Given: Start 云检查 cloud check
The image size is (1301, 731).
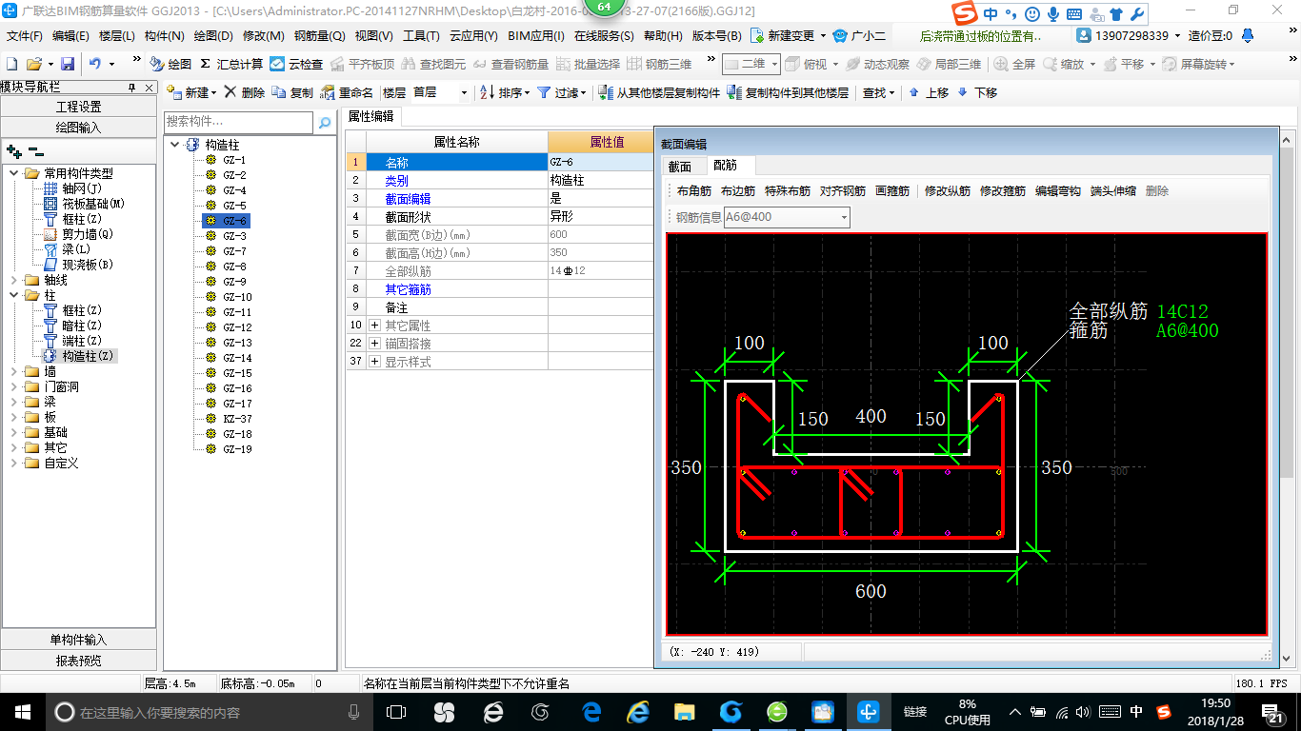Looking at the screenshot, I should (x=296, y=64).
